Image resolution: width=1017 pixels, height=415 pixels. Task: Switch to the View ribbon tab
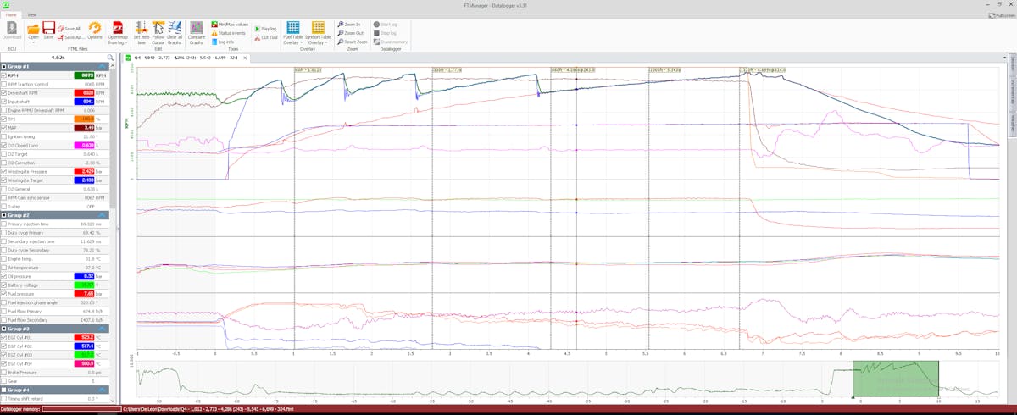click(x=31, y=15)
